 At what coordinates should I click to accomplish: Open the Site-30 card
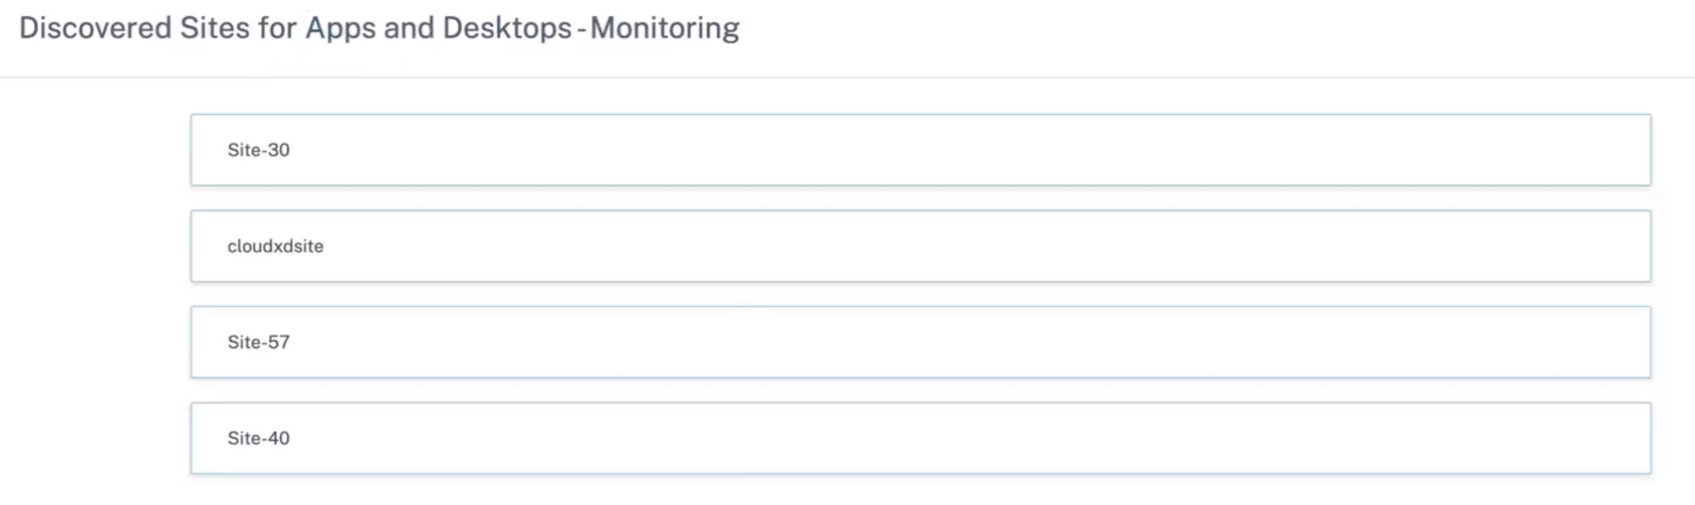920,150
